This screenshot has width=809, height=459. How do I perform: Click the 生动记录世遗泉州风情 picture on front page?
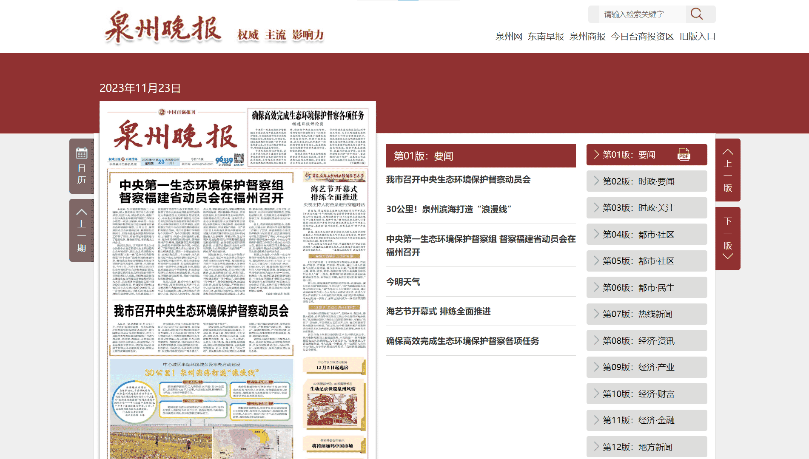(x=334, y=405)
